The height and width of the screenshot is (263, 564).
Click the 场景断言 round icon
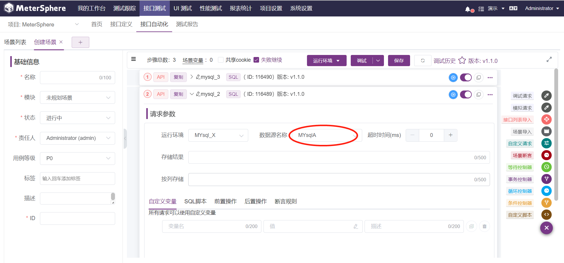tap(546, 155)
